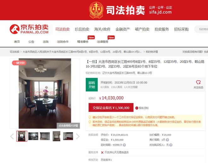Click the search input field
This screenshot has width=208, height=163.
[201, 29]
